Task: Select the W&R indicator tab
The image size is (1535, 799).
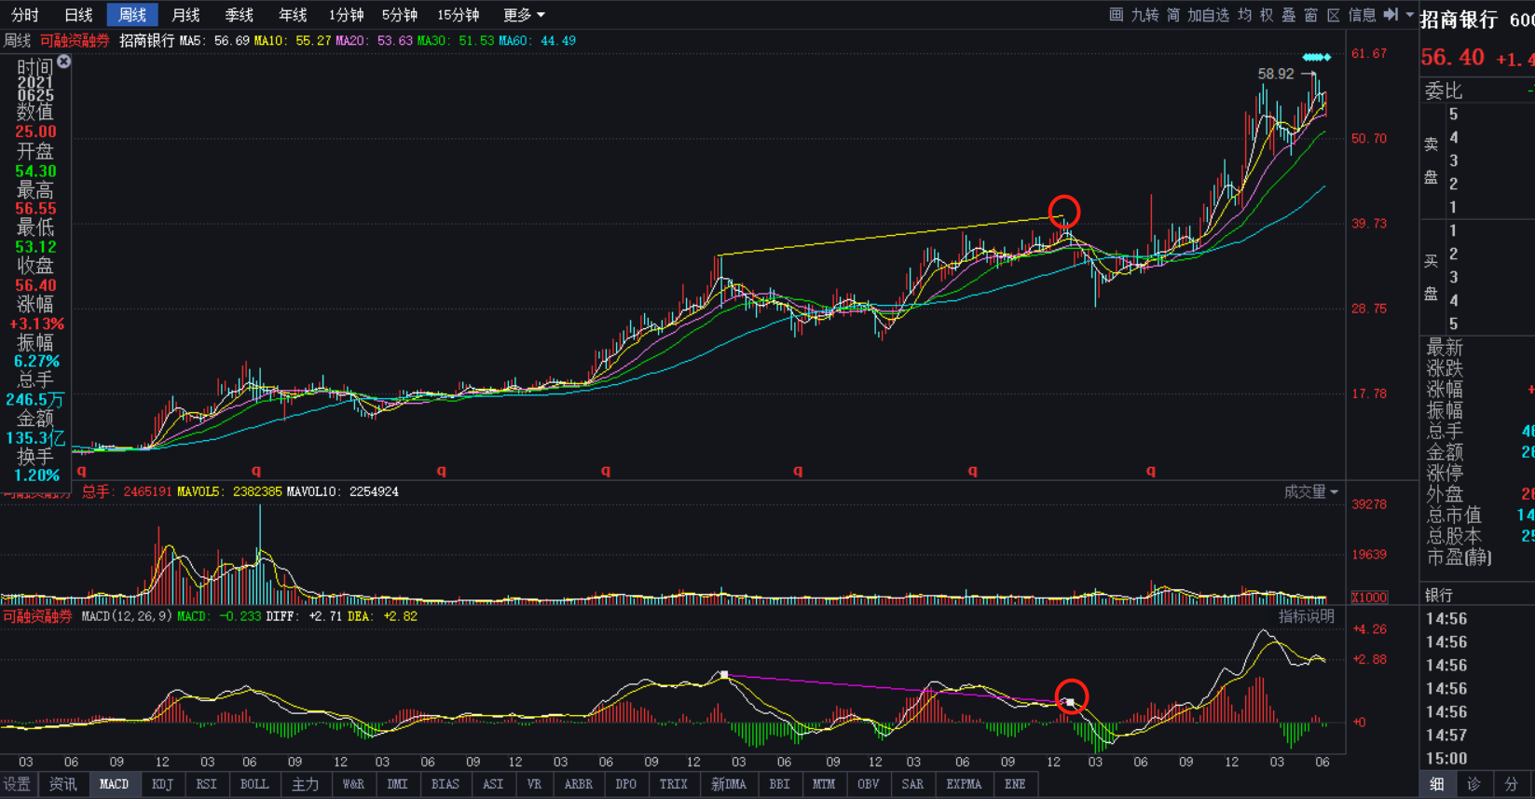Action: coord(353,784)
